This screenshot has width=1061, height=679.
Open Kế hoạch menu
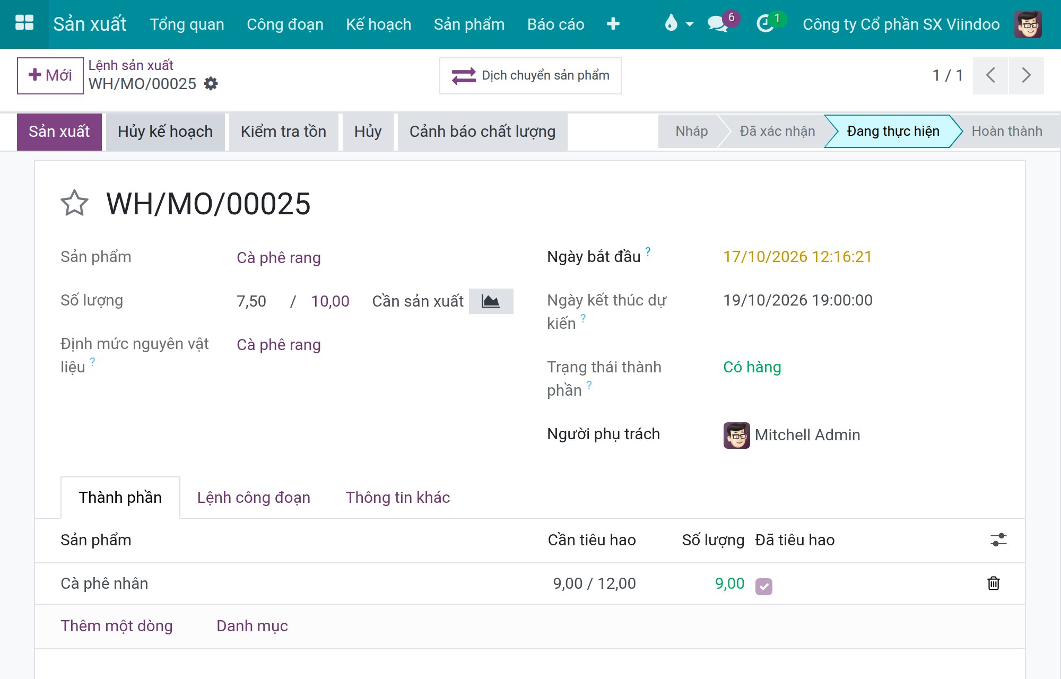tap(378, 24)
